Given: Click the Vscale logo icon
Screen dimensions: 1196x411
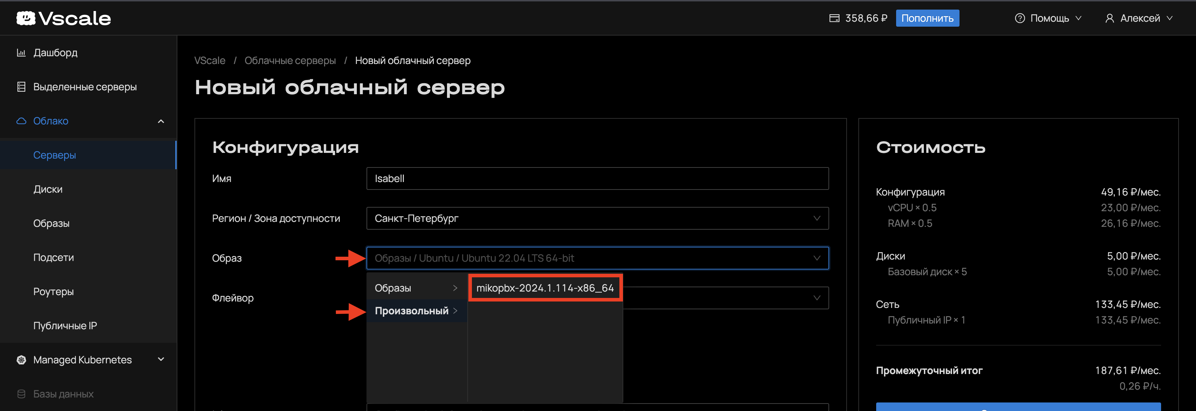Looking at the screenshot, I should tap(26, 18).
